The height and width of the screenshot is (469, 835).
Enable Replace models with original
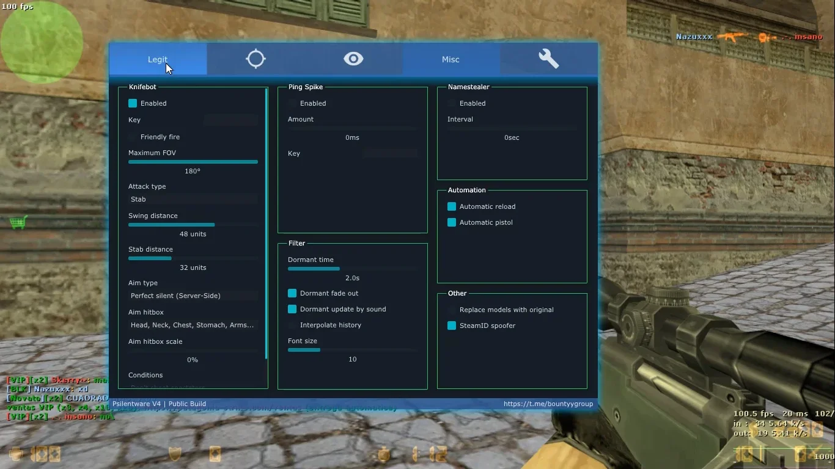pyautogui.click(x=452, y=310)
